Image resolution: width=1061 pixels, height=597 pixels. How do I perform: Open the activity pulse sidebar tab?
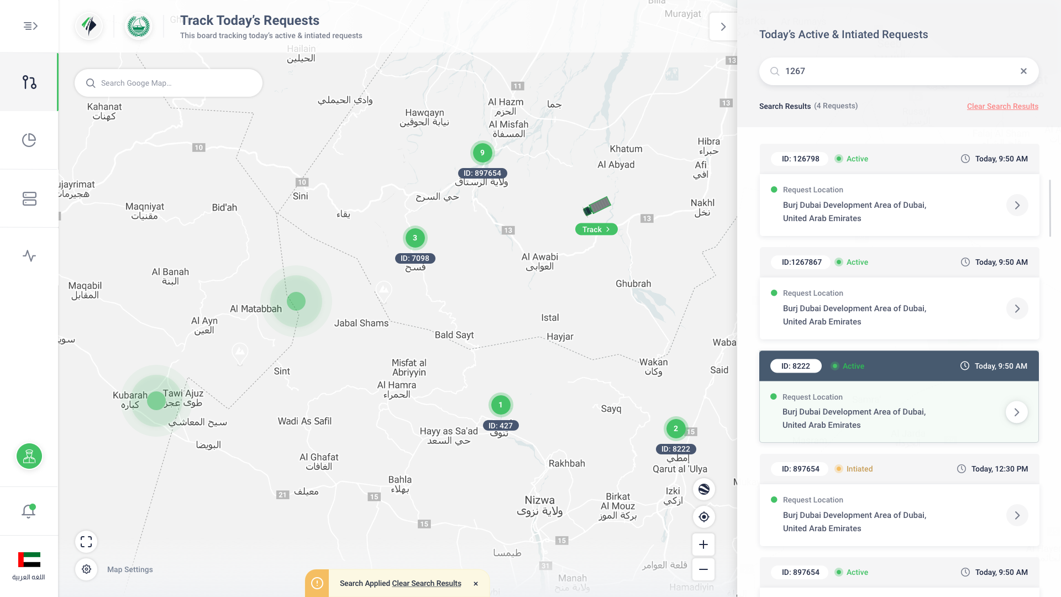[29, 256]
